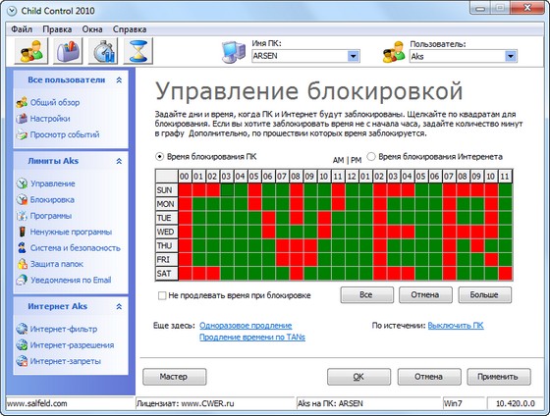This screenshot has height=416, width=550.
Task: Click the Применить button
Action: click(499, 377)
